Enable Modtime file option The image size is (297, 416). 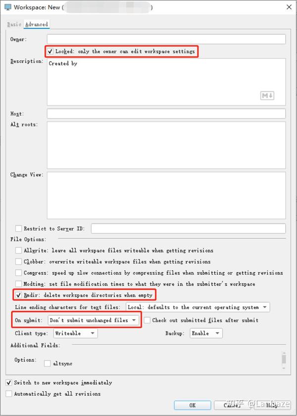click(x=18, y=283)
